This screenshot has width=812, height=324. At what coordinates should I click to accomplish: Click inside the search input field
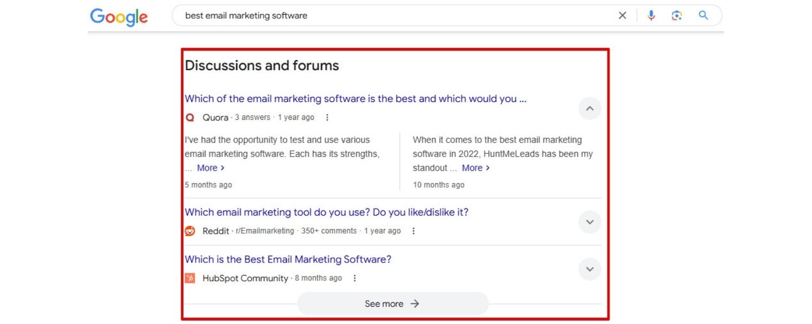(x=379, y=15)
